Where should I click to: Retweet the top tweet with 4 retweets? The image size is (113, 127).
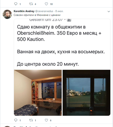(31, 4)
